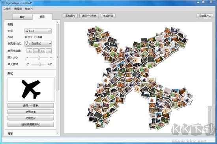Click the 最大旋转 slider handle
Image resolution: width=217 pixels, height=144 pixels.
coord(40,64)
